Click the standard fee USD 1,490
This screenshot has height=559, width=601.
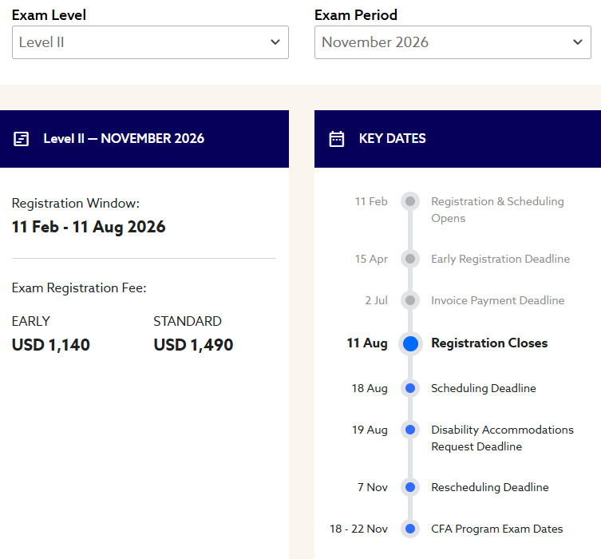(x=193, y=345)
